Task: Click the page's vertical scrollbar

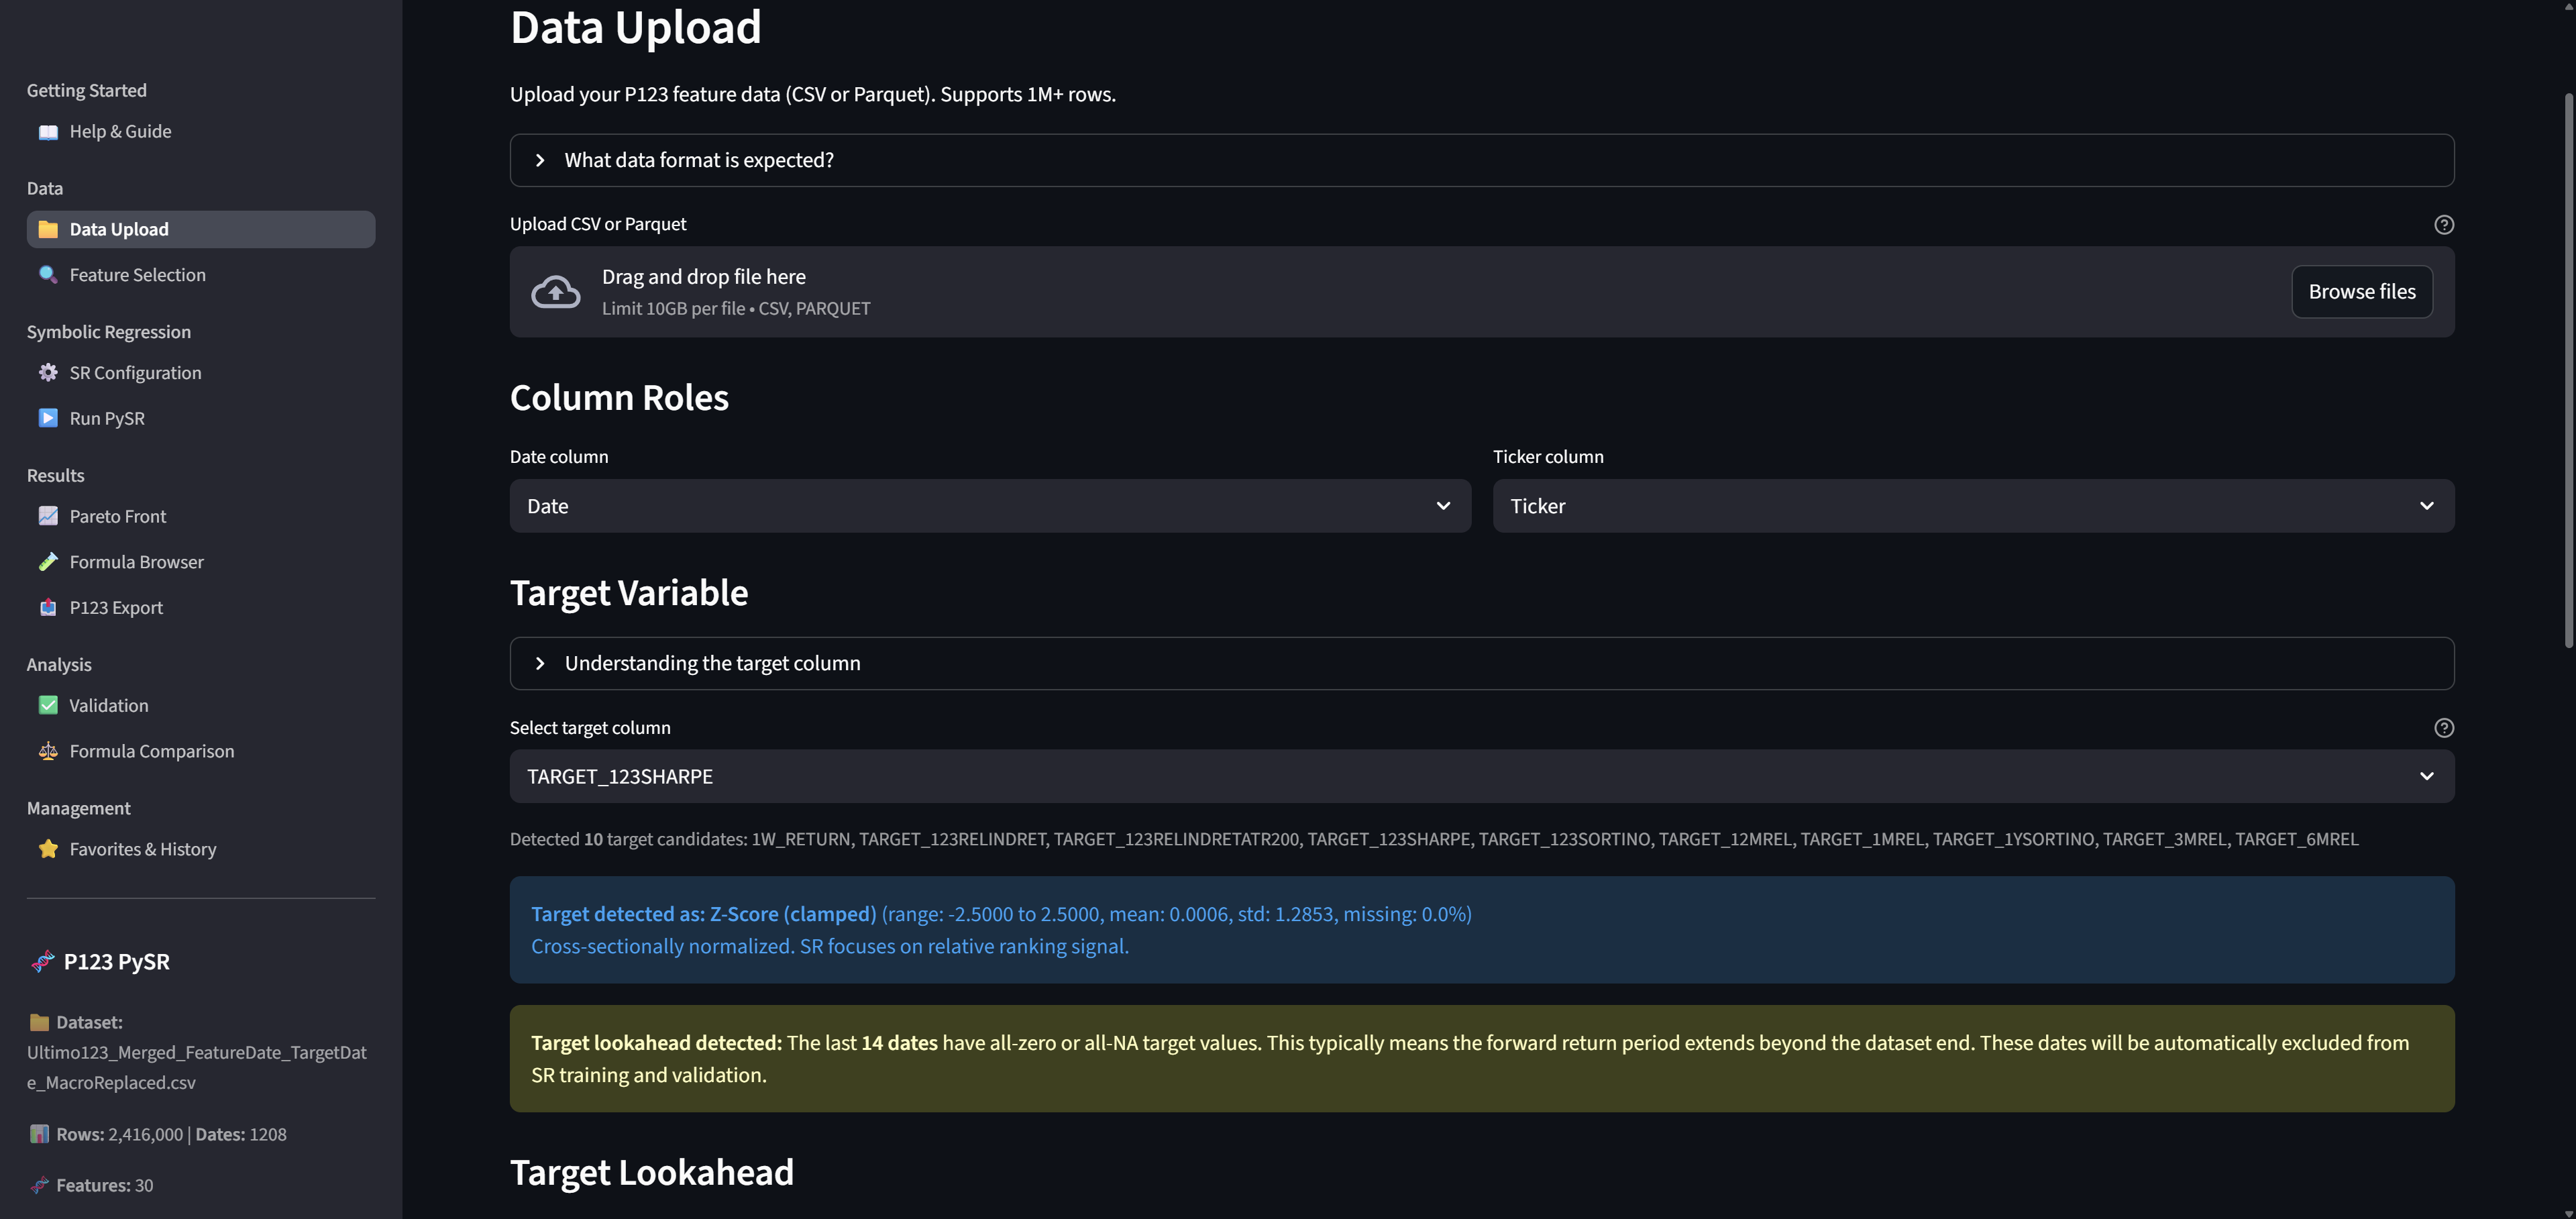Action: tap(2568, 370)
